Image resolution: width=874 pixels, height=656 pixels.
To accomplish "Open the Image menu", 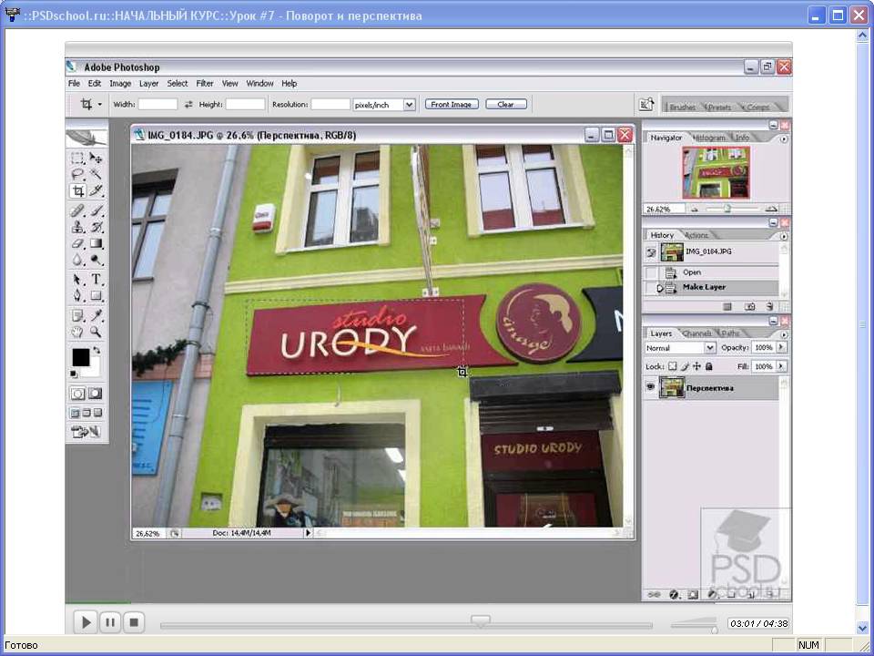I will point(120,83).
